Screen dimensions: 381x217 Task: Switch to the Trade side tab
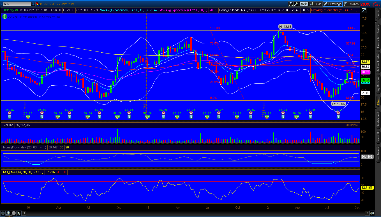pos(378,14)
